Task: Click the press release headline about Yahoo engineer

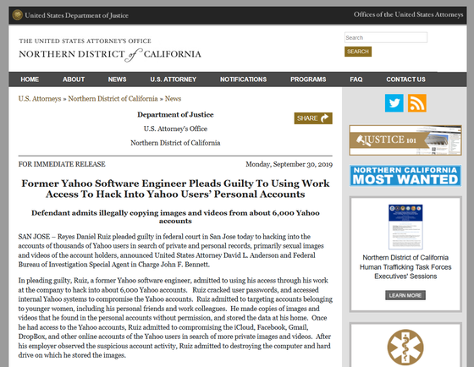Action: point(175,189)
